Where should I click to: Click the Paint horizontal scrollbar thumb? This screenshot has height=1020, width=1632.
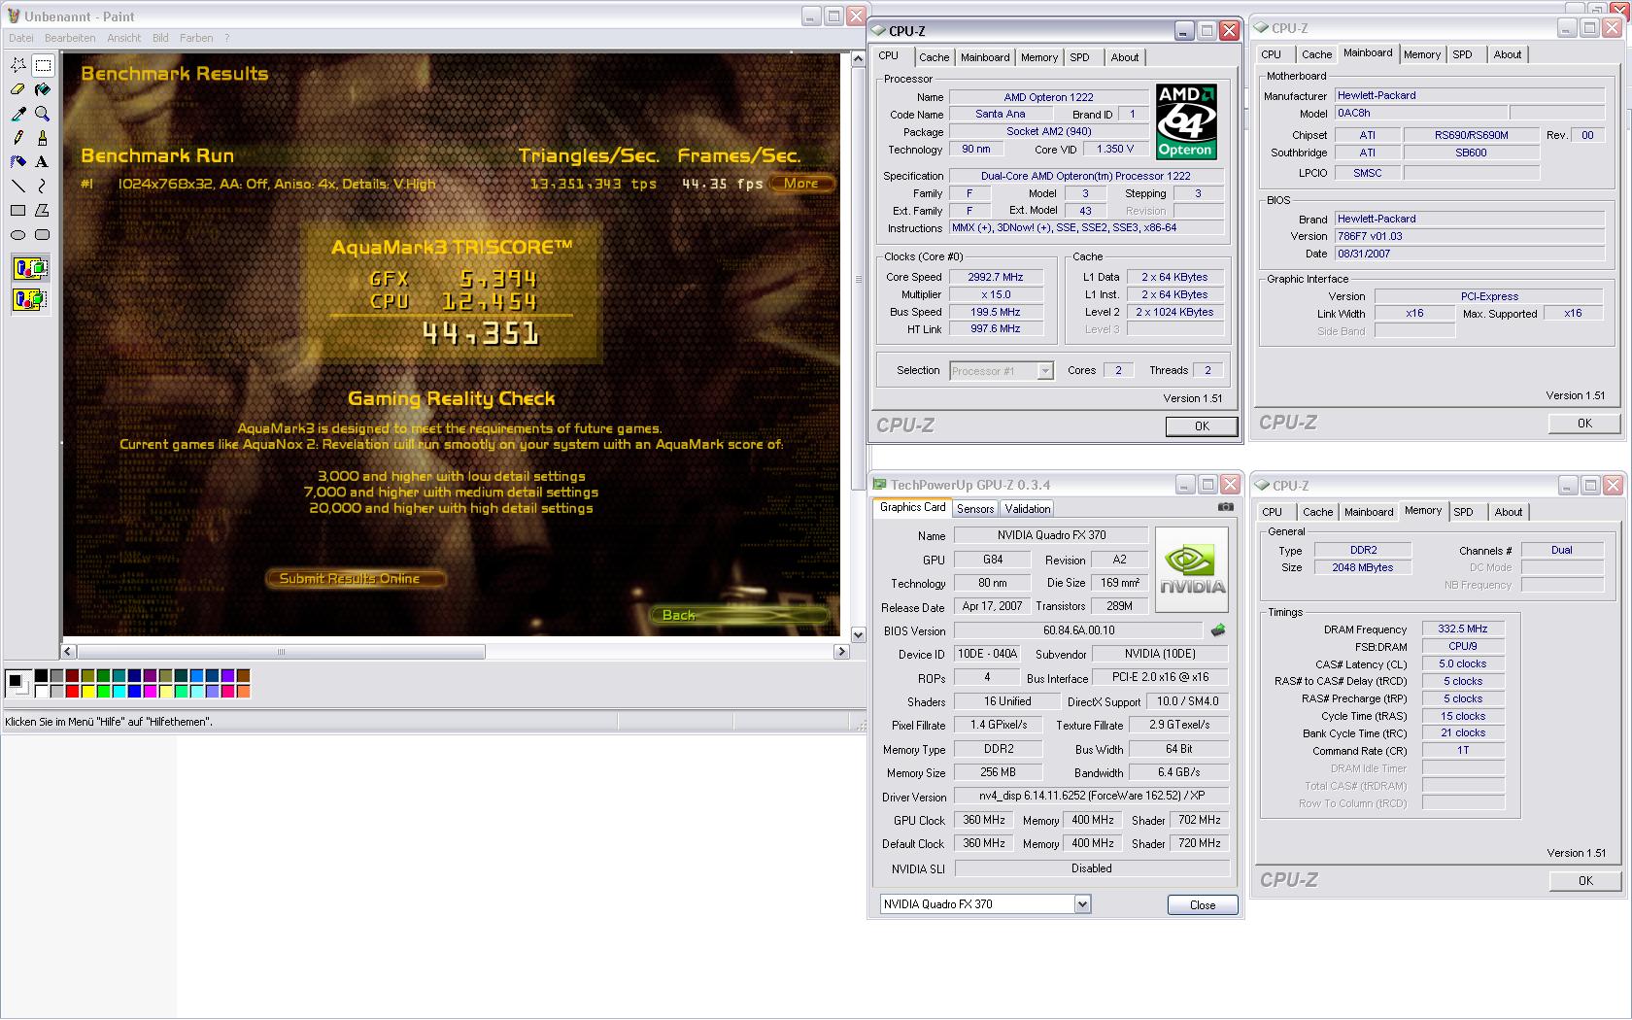click(281, 652)
